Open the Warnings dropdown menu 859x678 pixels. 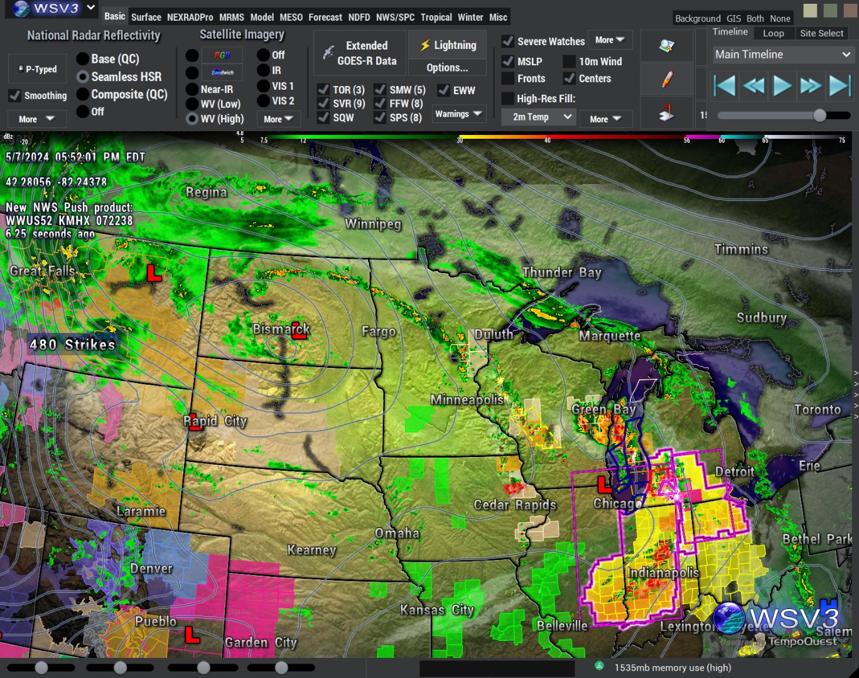458,114
